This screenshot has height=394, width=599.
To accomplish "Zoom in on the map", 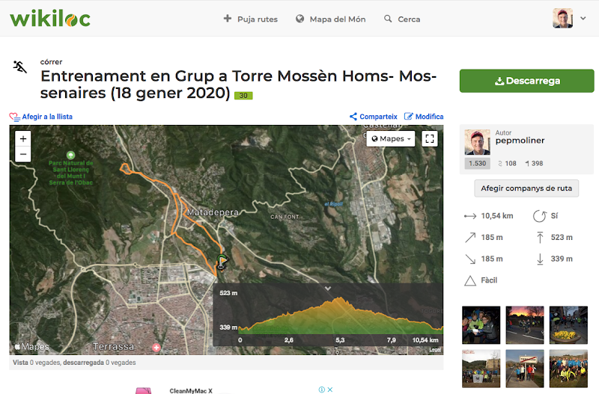I will pyautogui.click(x=23, y=139).
